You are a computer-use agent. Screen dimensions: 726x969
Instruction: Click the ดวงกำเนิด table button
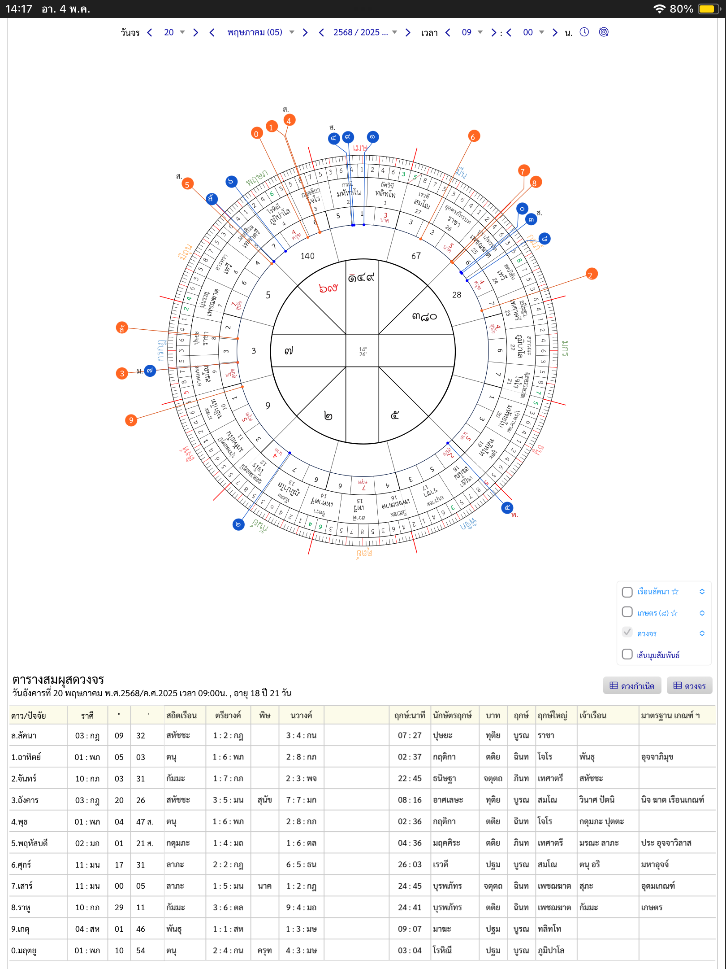click(632, 685)
